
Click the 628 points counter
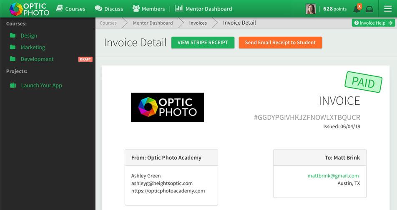(x=335, y=9)
